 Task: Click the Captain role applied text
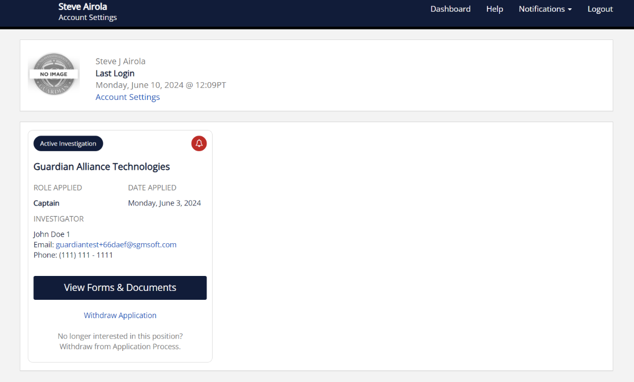point(46,203)
